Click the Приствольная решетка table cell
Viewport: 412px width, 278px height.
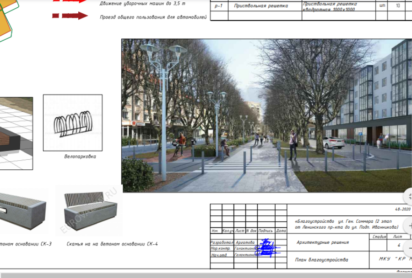(x=261, y=6)
